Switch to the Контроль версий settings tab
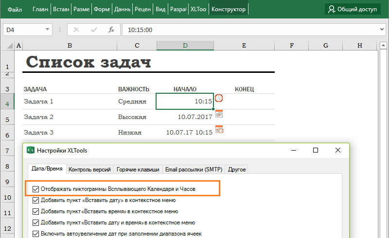Image resolution: width=389 pixels, height=238 pixels. pos(89,170)
